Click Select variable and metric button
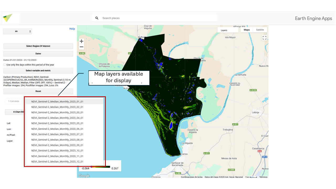This screenshot has width=336, height=189. [38, 71]
